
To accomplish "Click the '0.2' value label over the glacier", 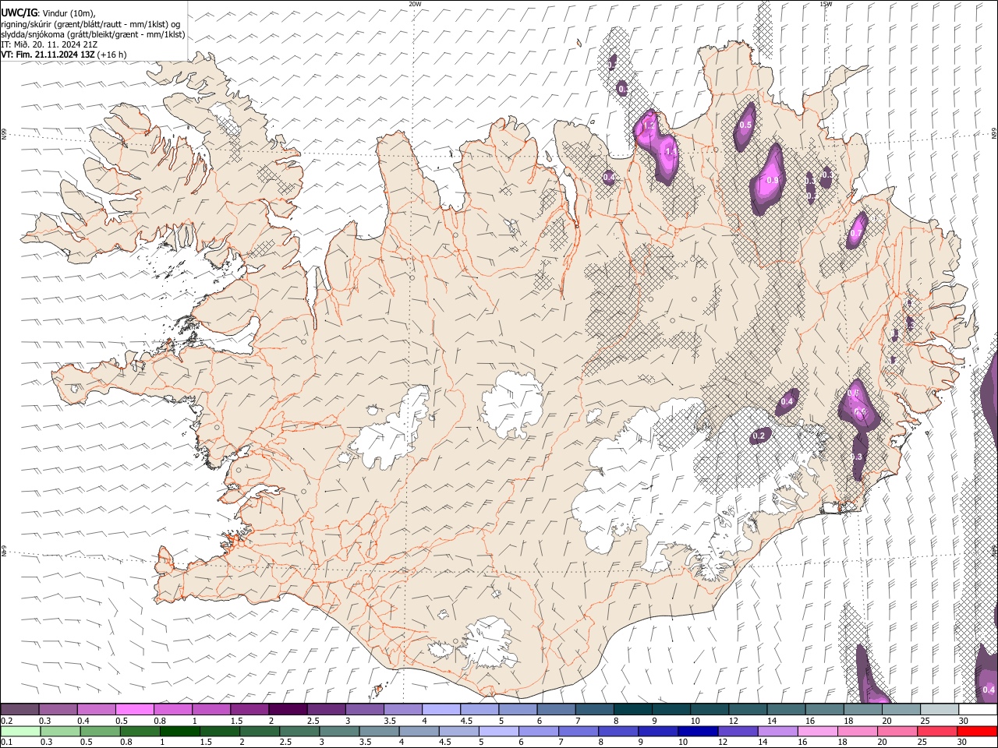I will coord(759,435).
